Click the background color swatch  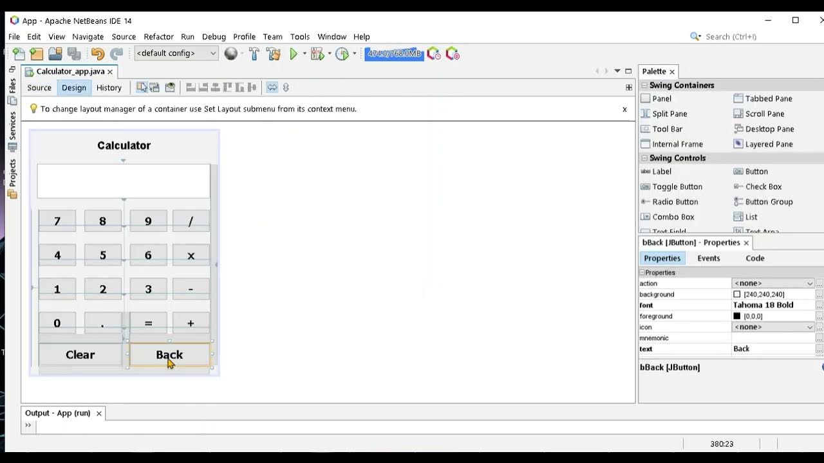tap(737, 294)
